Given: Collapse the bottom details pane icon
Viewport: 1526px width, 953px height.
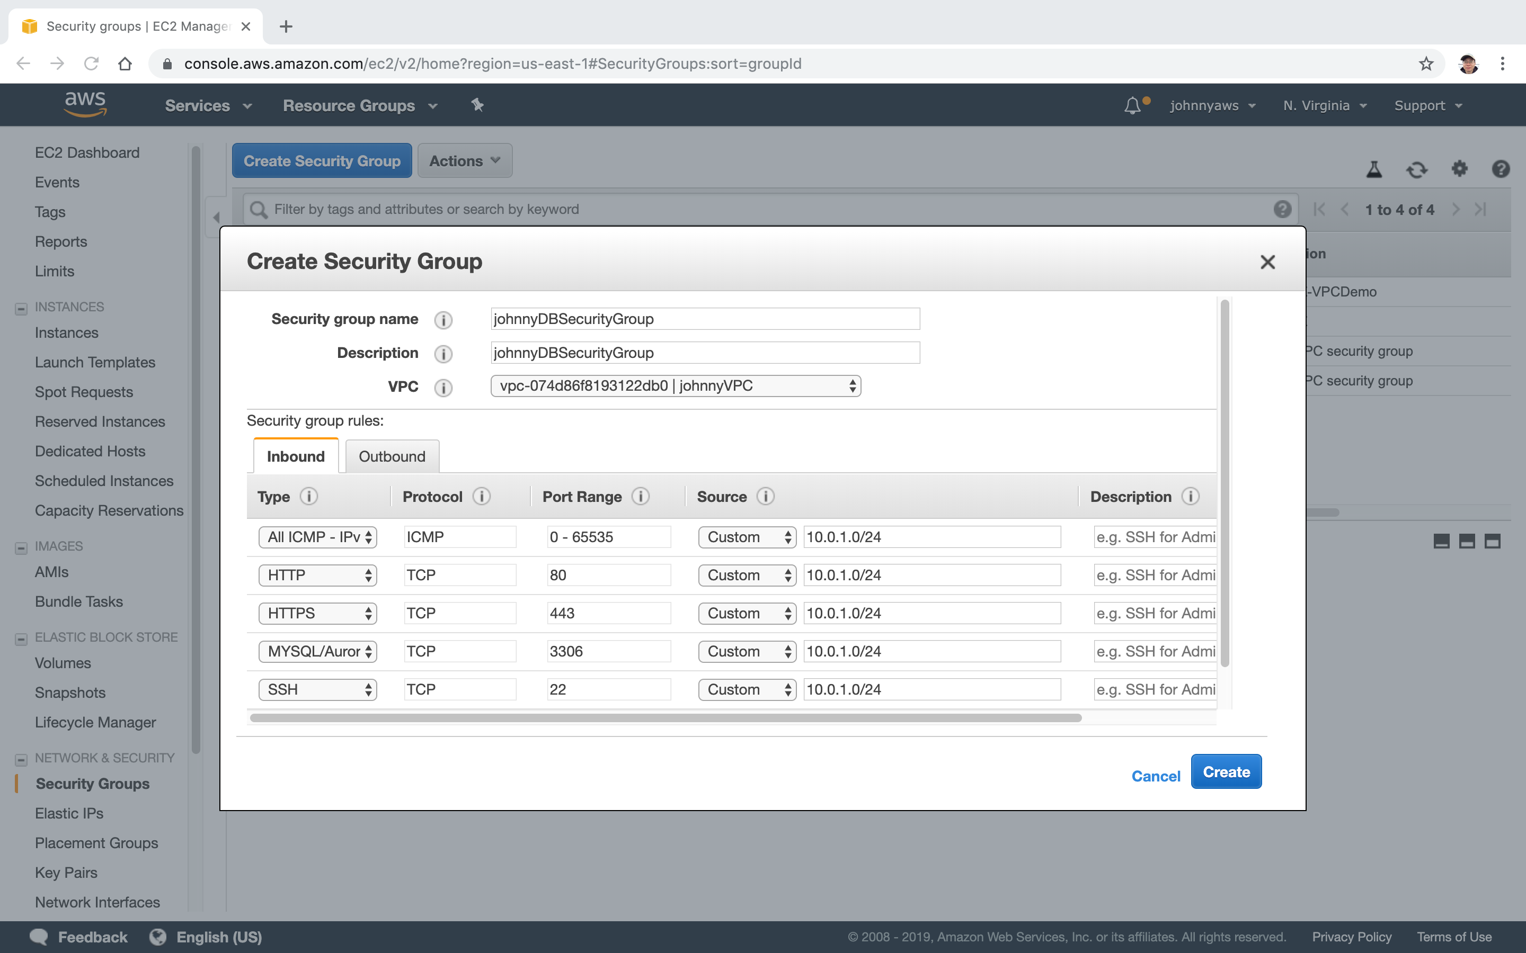Looking at the screenshot, I should [x=1442, y=541].
